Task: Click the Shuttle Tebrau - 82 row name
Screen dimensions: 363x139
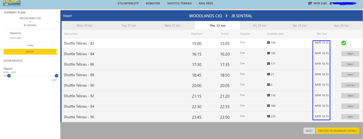Action: click(x=79, y=43)
